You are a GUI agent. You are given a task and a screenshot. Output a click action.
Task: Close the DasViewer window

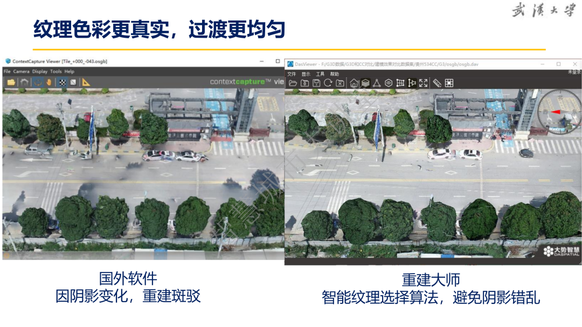575,64
